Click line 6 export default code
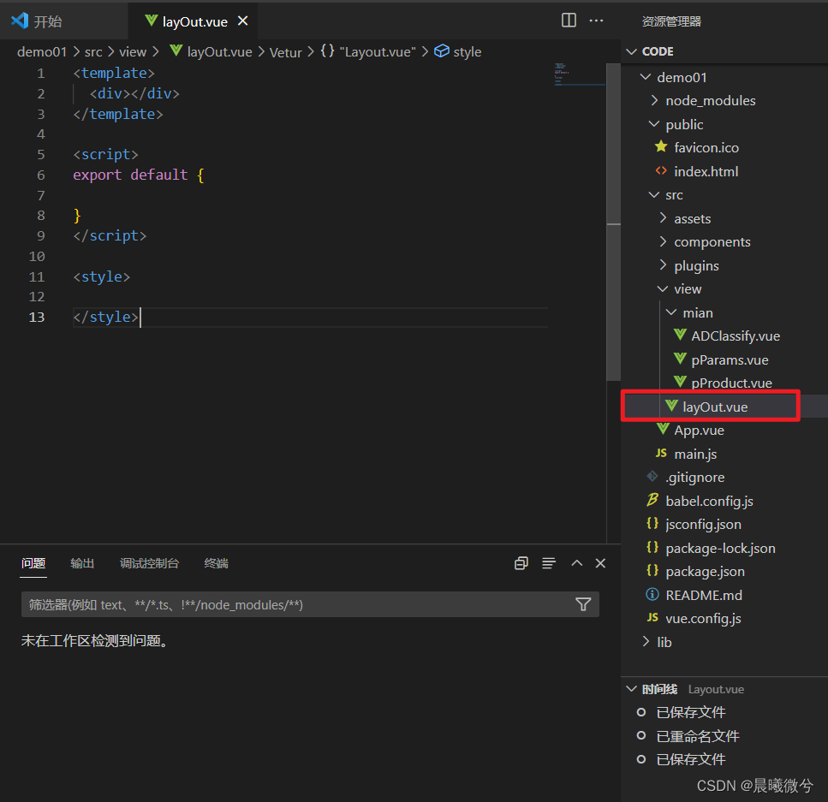 pos(139,175)
